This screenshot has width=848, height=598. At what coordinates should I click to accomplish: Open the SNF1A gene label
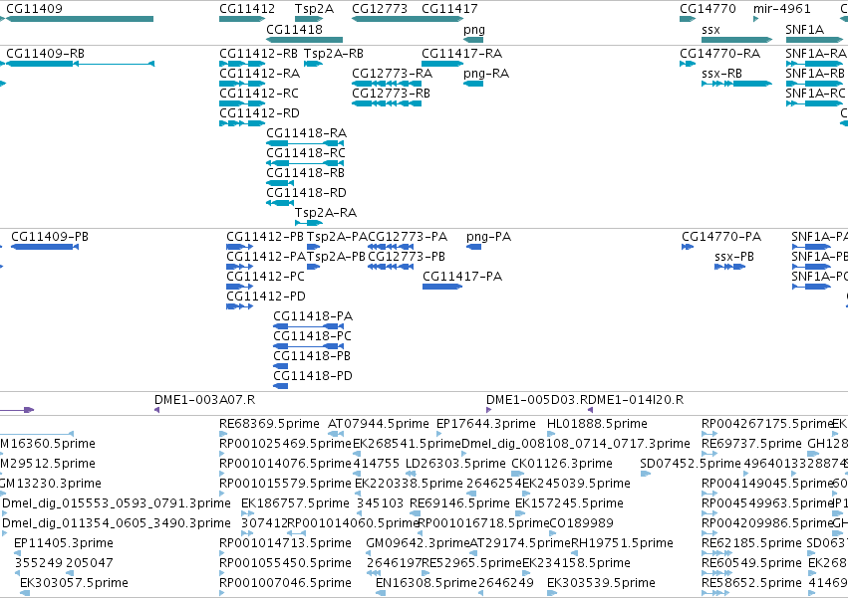805,29
